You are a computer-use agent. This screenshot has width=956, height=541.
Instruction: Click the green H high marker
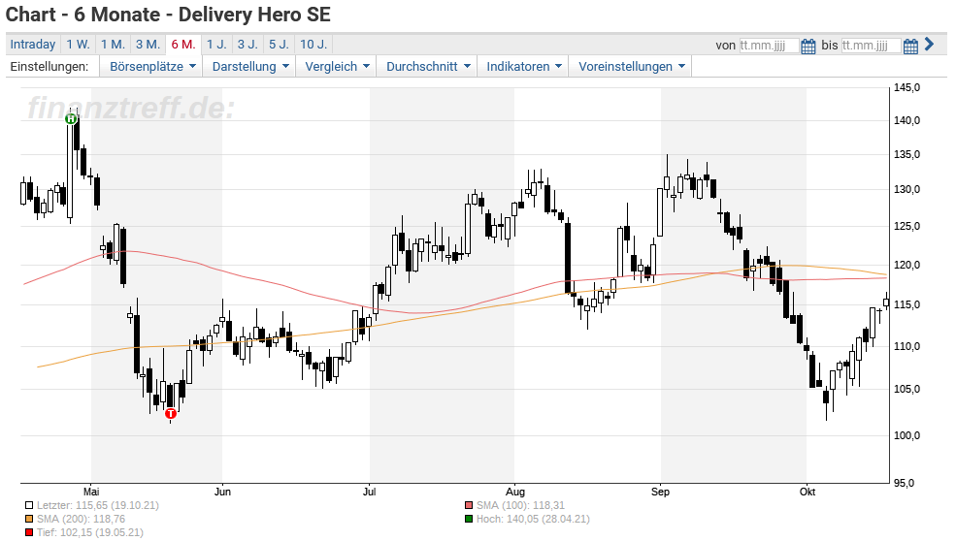point(71,119)
